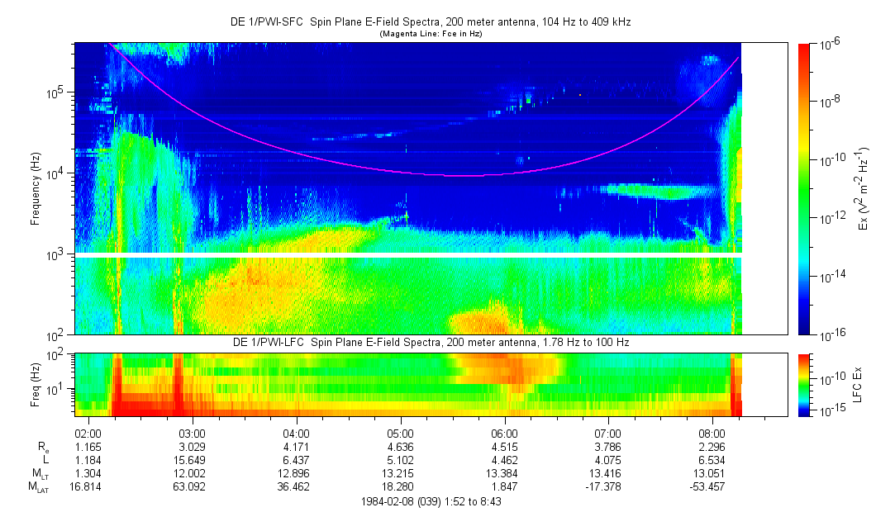This screenshot has height=512, width=895.
Task: Click the L value 4.075
Action: (x=608, y=460)
